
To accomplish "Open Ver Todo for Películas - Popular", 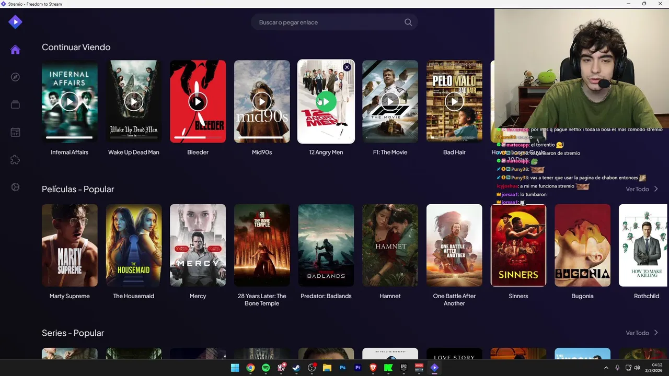I will tap(637, 189).
